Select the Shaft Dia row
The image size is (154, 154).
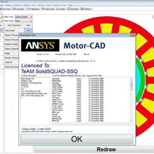click(x=12, y=62)
